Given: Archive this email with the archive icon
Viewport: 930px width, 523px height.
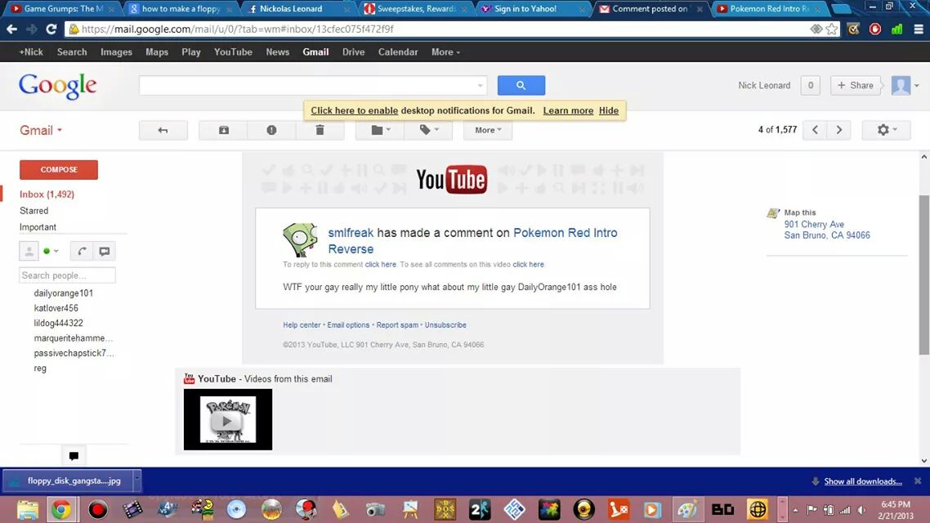Looking at the screenshot, I should tap(224, 130).
